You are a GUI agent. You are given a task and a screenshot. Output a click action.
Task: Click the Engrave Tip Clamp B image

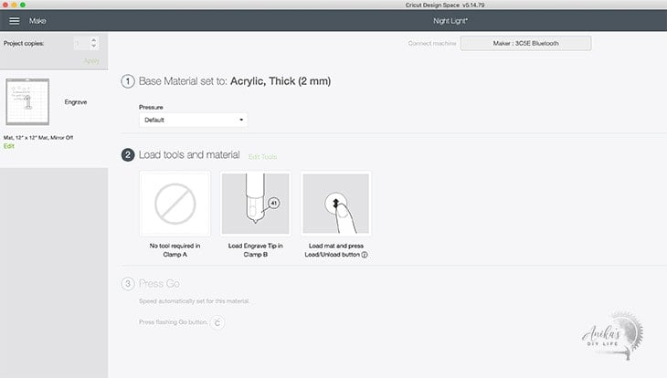256,204
